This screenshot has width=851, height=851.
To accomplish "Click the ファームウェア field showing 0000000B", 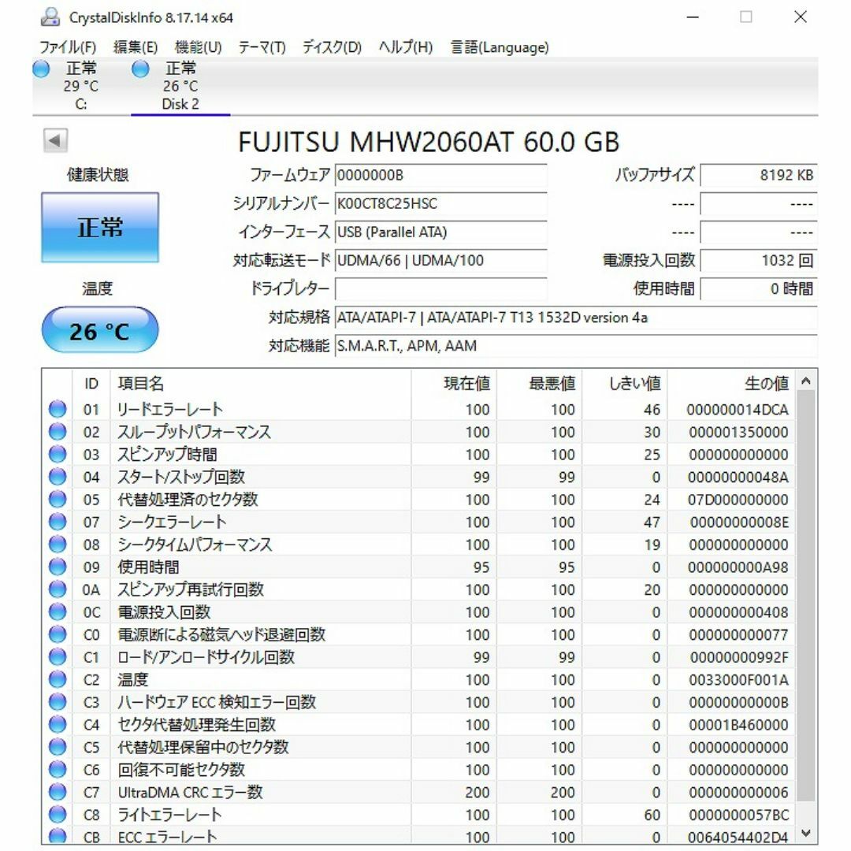I will (440, 175).
